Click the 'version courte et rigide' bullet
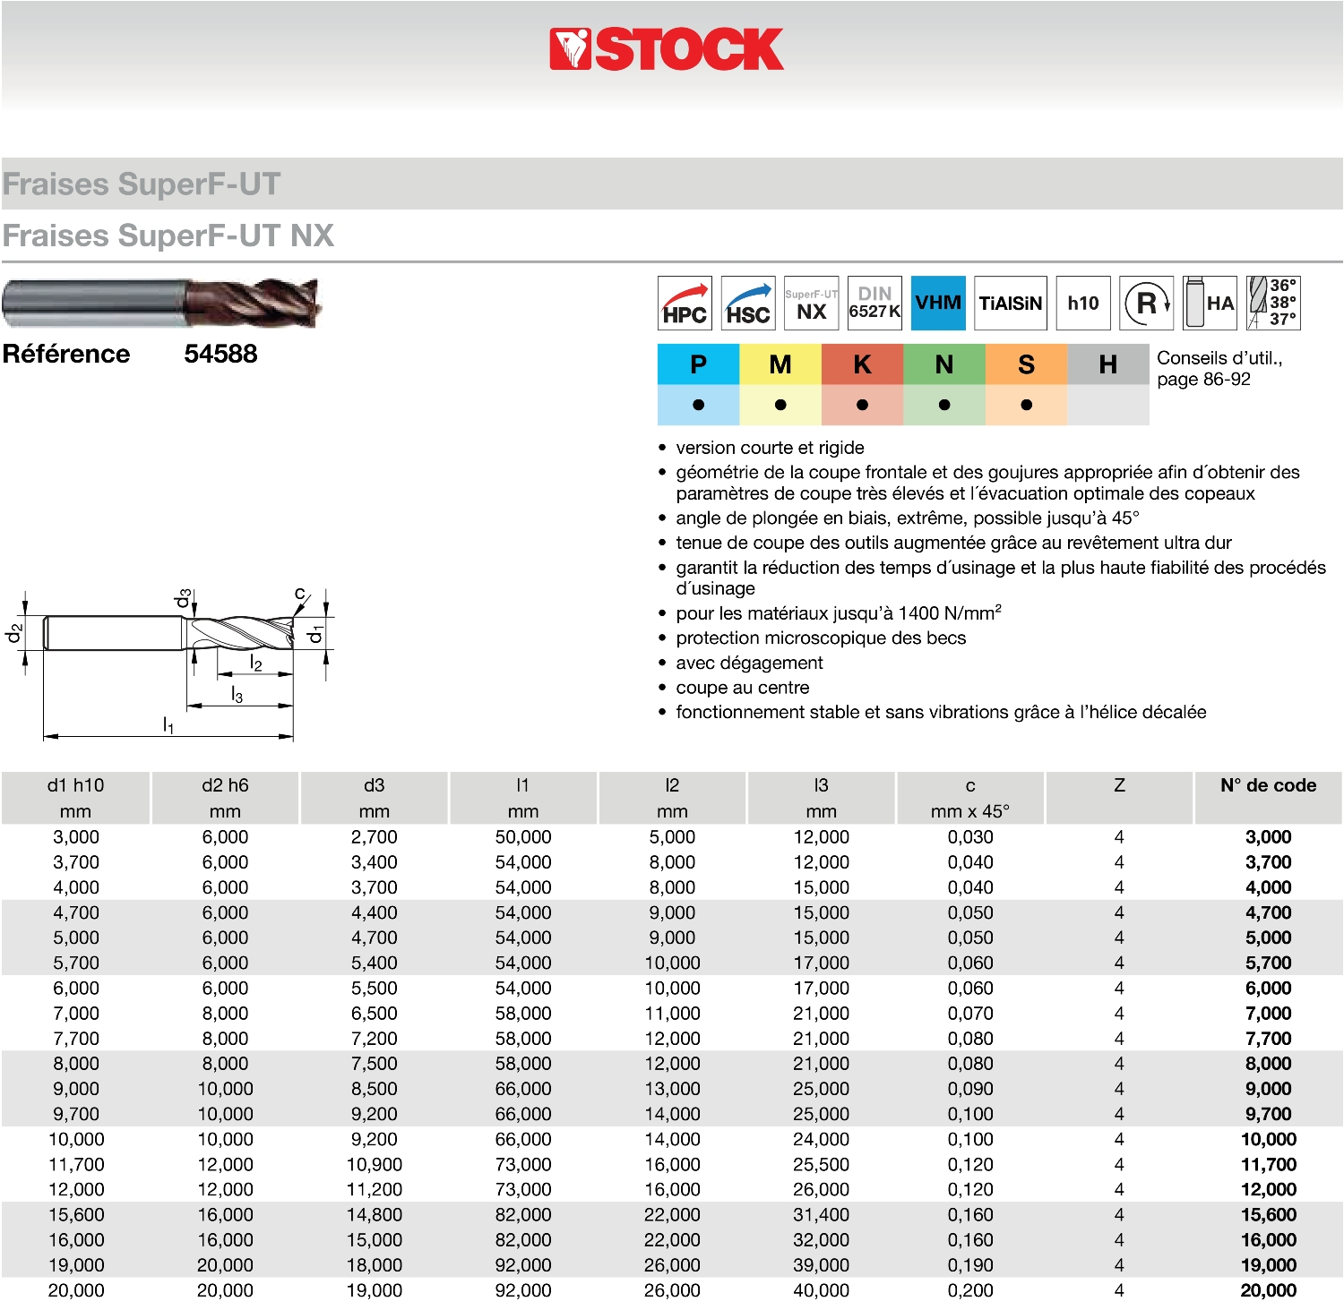 point(770,448)
